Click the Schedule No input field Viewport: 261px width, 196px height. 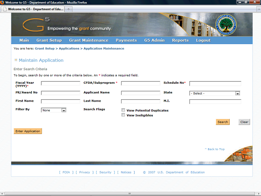215,83
